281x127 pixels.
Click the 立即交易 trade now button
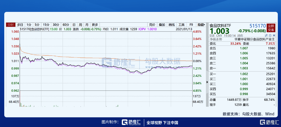pos(271,28)
